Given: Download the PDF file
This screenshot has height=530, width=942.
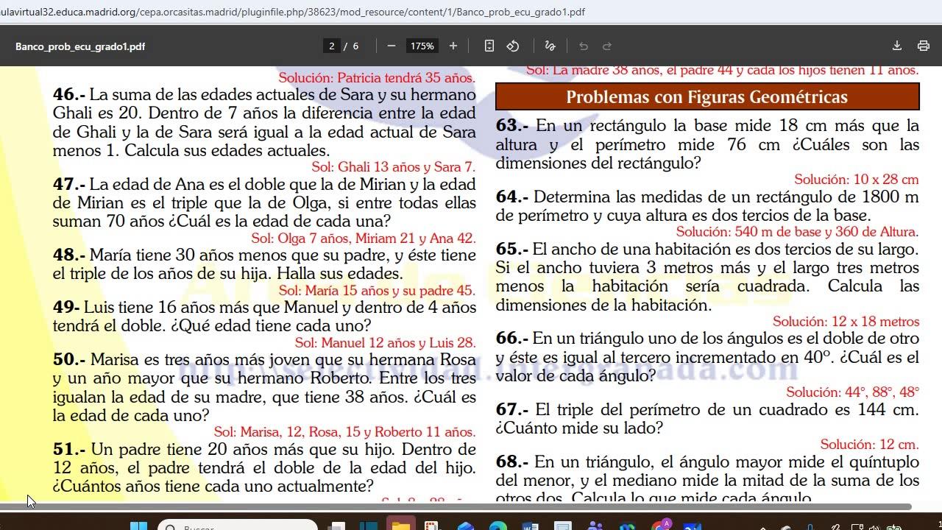Looking at the screenshot, I should [897, 46].
